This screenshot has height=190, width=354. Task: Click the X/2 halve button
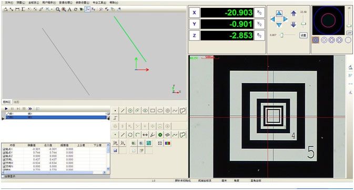259,13
